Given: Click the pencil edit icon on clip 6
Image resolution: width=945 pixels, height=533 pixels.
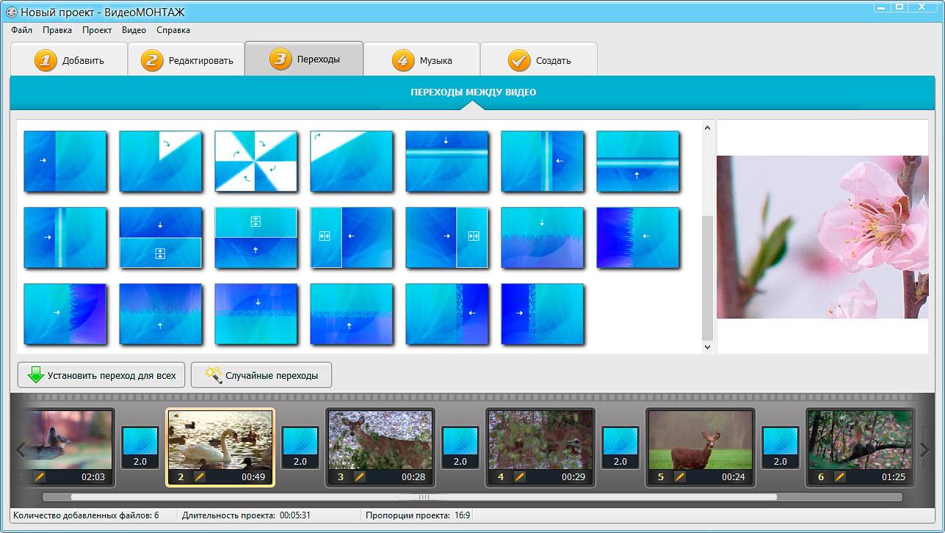Looking at the screenshot, I should click(x=840, y=476).
